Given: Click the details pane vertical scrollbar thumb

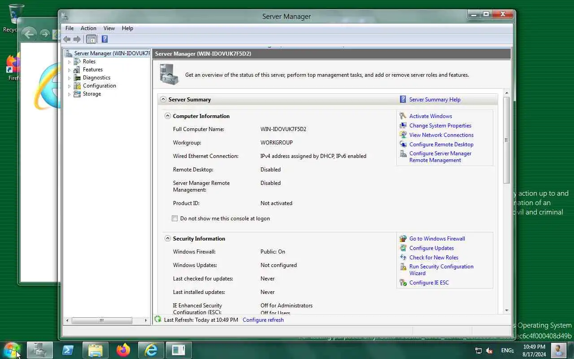Looking at the screenshot, I should (507, 140).
